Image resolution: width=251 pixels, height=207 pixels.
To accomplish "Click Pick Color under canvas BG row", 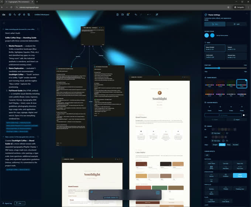I will pyautogui.click(x=216, y=133).
